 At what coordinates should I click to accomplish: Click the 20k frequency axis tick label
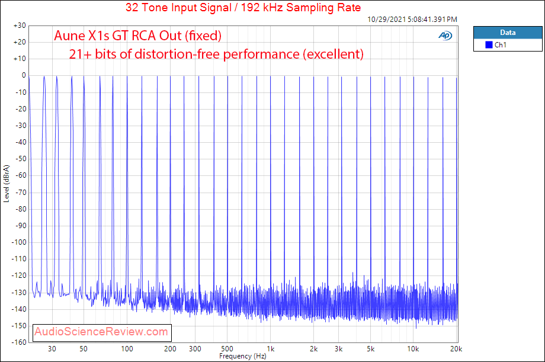(456, 349)
